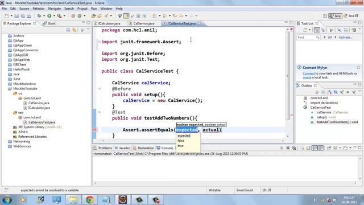This screenshot has width=364, height=205.
Task: Click the create local task link
Action: (307, 77)
